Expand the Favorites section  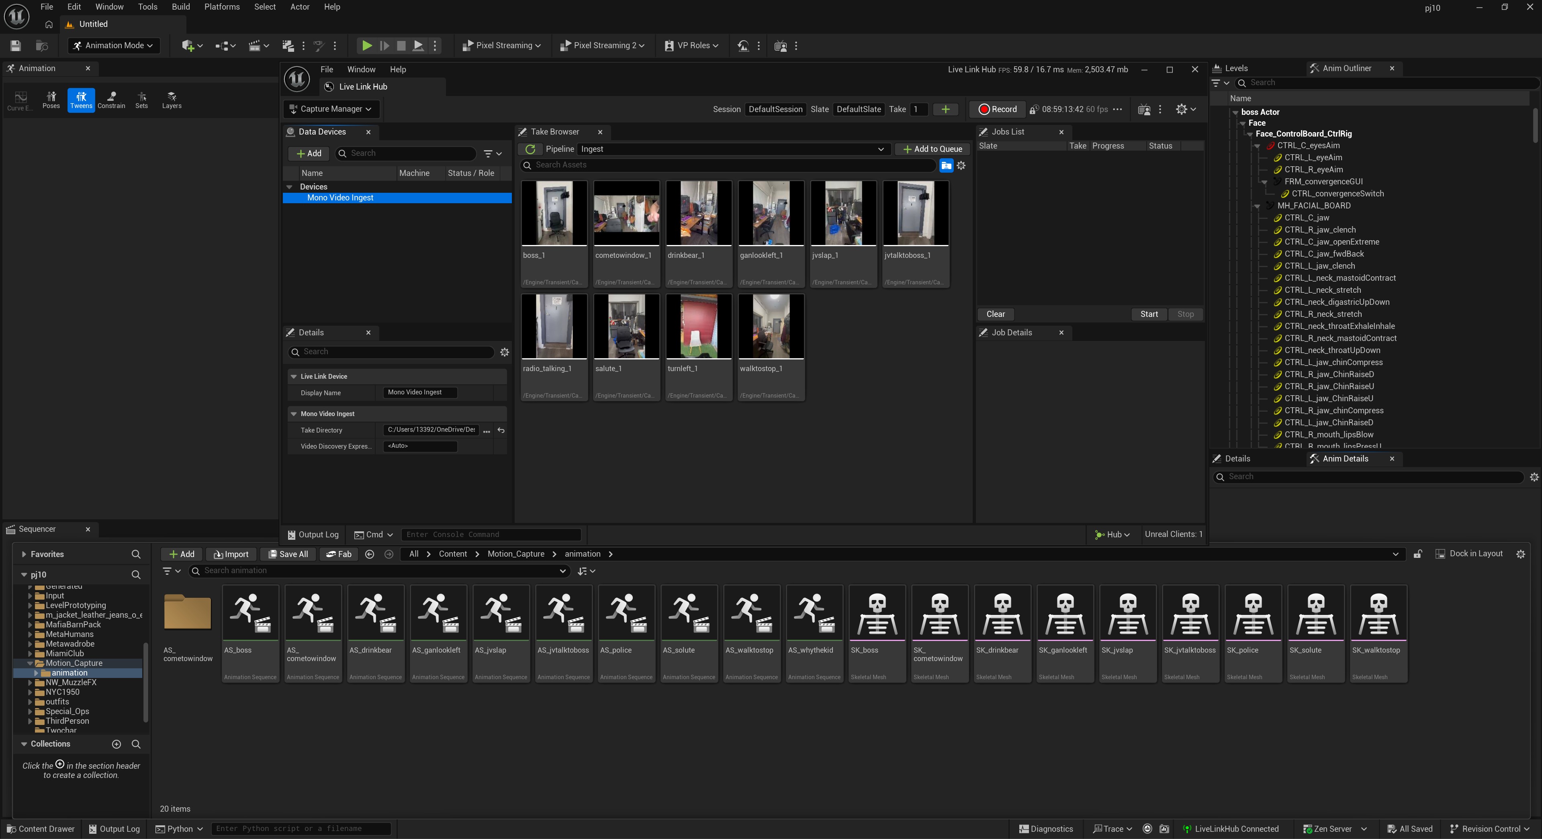tap(24, 554)
